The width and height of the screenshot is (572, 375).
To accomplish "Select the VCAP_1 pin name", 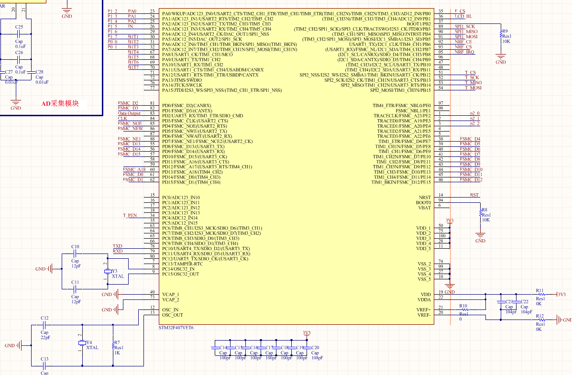I will tap(170, 295).
